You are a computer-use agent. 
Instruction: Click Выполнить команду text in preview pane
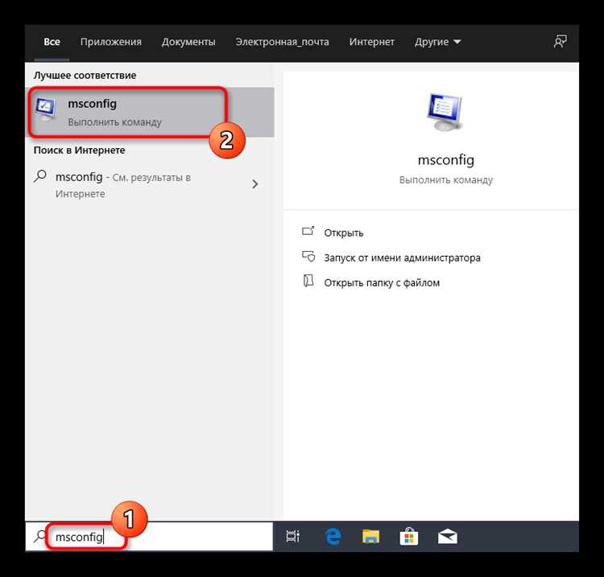[445, 179]
